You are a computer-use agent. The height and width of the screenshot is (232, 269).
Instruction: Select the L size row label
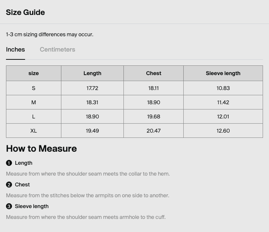click(34, 117)
